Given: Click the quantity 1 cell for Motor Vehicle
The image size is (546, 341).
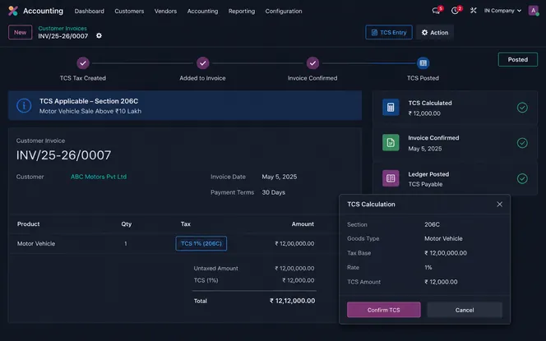Looking at the screenshot, I should click(126, 243).
